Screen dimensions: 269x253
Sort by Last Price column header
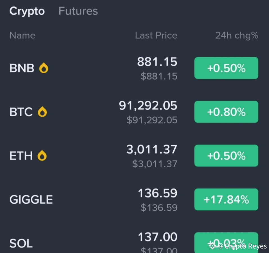[156, 35]
